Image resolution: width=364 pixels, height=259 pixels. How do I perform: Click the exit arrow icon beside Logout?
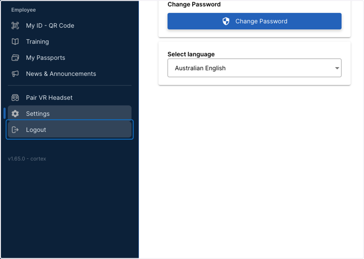tap(15, 130)
